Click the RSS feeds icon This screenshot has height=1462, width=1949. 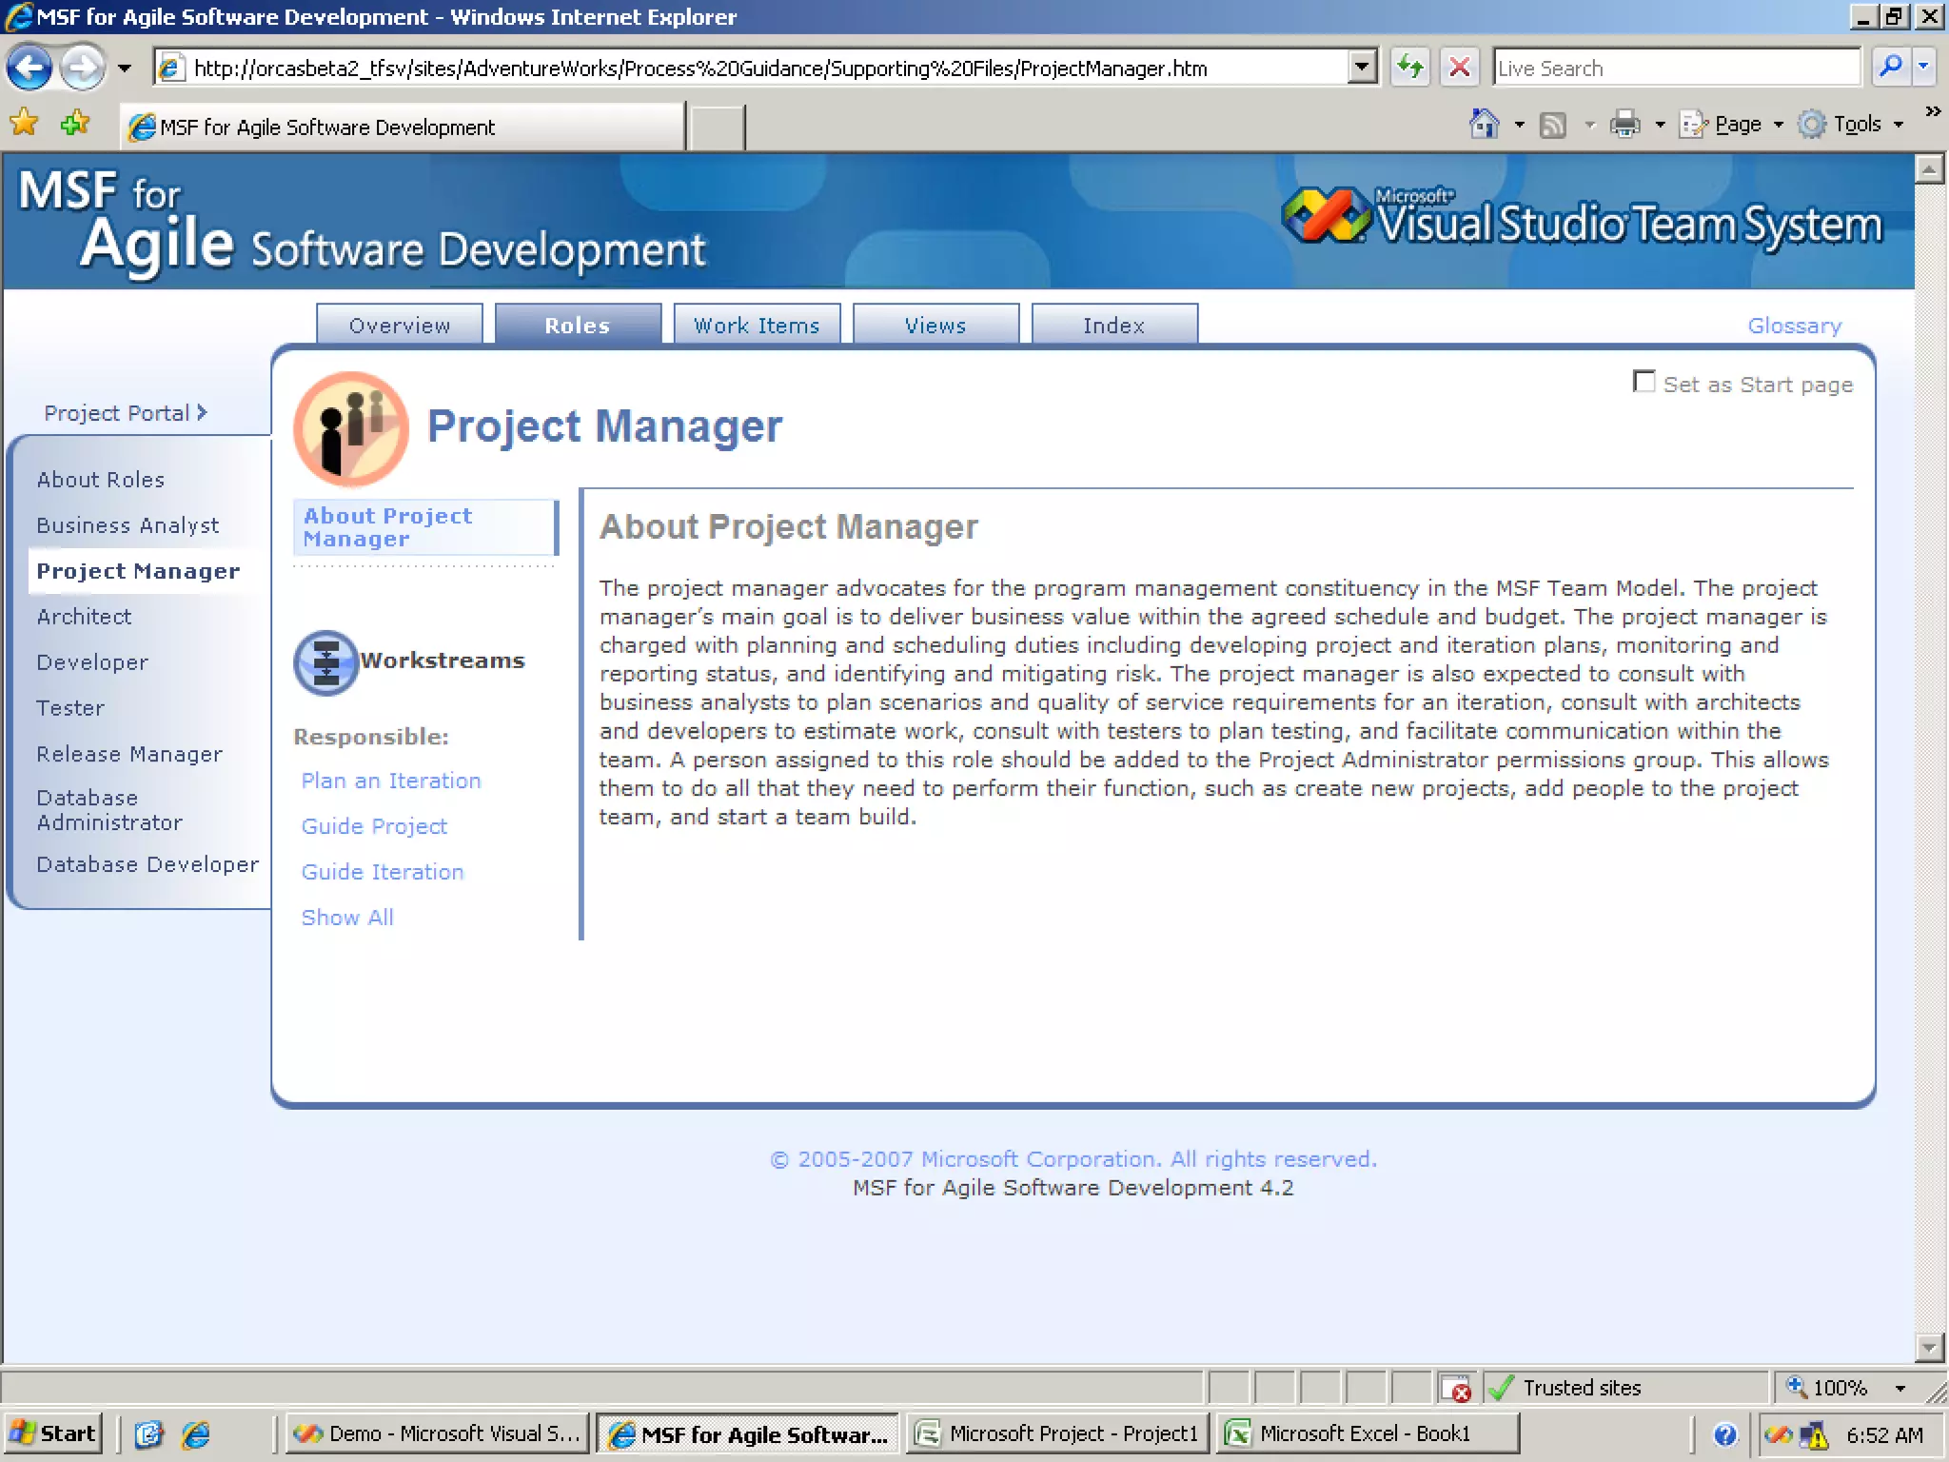click(1552, 125)
